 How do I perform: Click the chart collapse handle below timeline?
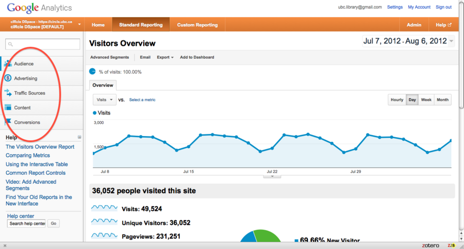[272, 176]
